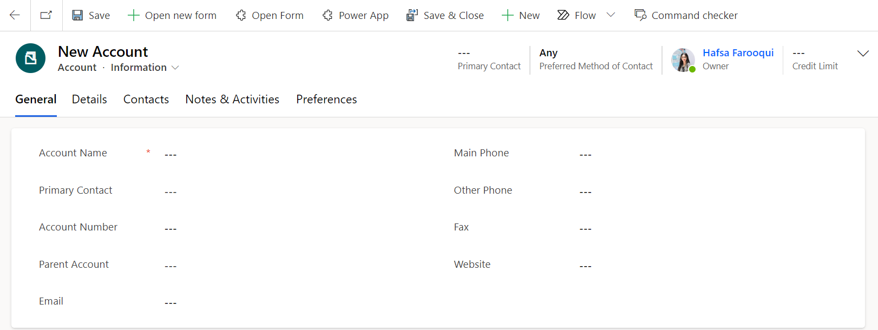The width and height of the screenshot is (878, 330).
Task: Select the Preferences tab
Action: click(326, 99)
